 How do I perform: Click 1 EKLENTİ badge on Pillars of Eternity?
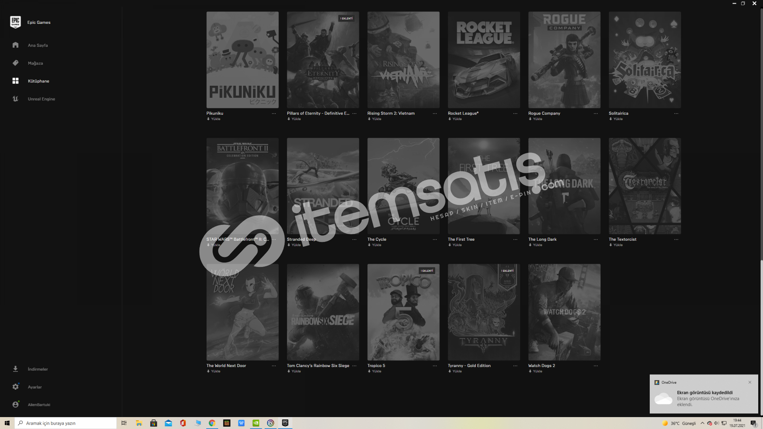pyautogui.click(x=347, y=18)
